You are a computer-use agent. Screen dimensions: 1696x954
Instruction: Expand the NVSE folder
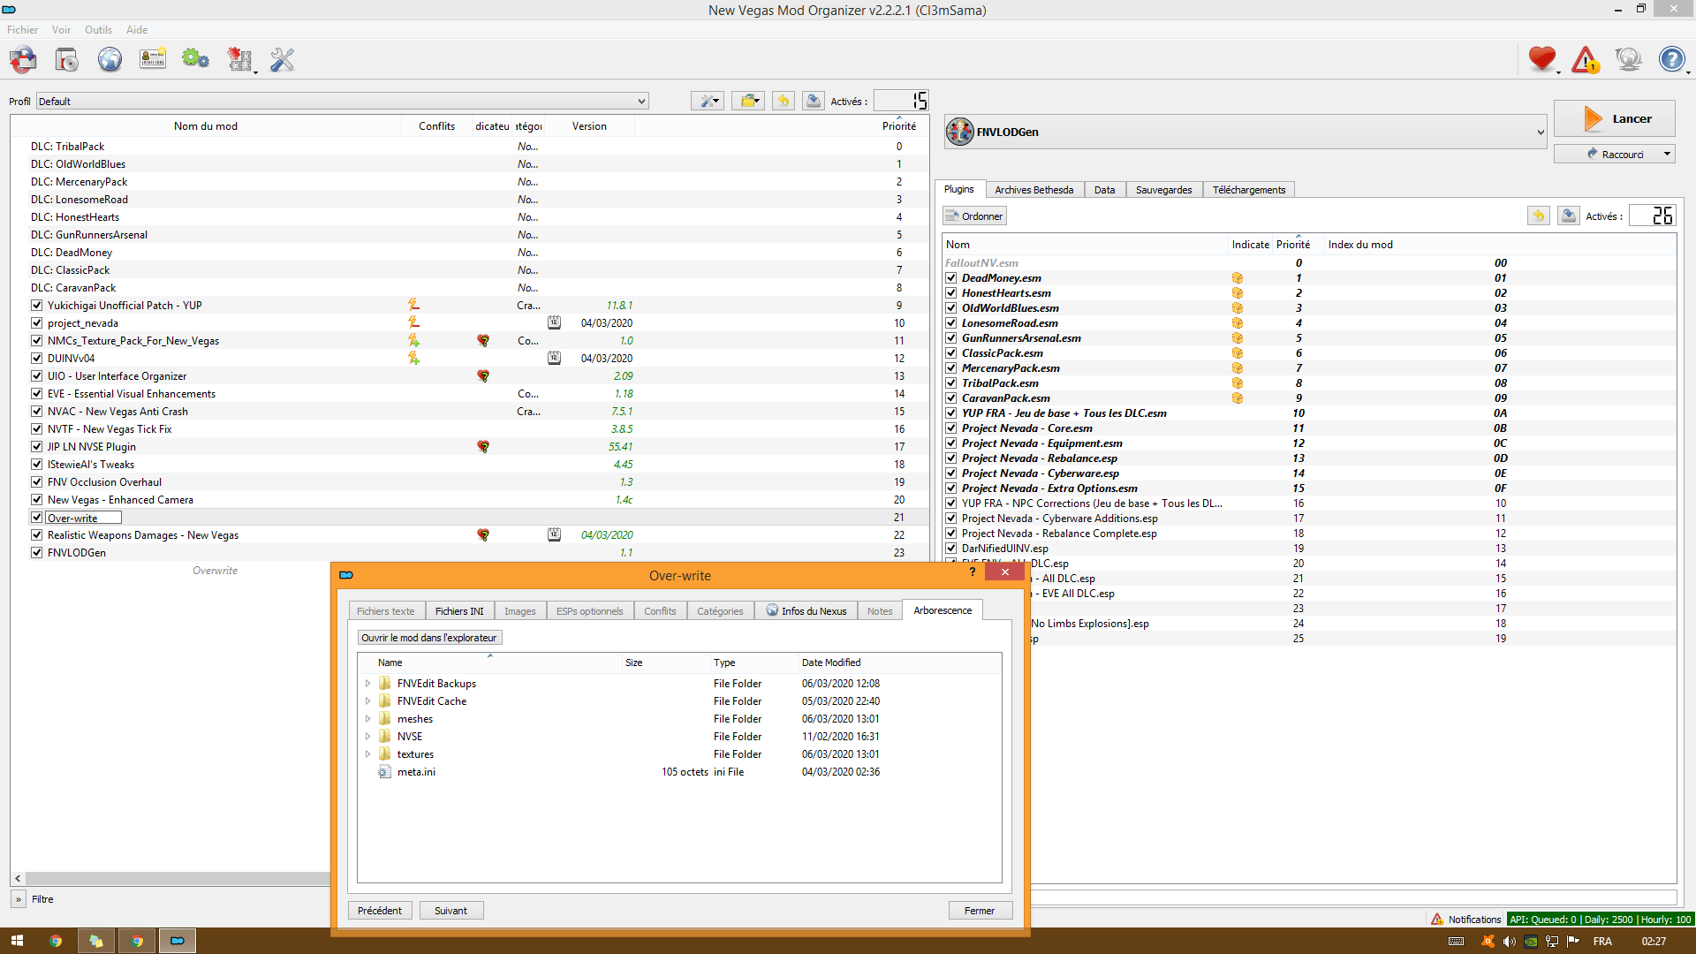point(367,736)
